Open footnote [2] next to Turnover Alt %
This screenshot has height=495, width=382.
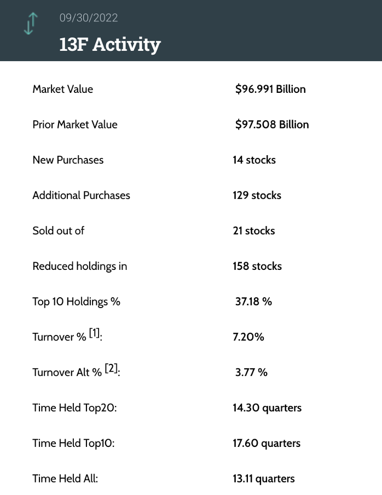coord(111,369)
